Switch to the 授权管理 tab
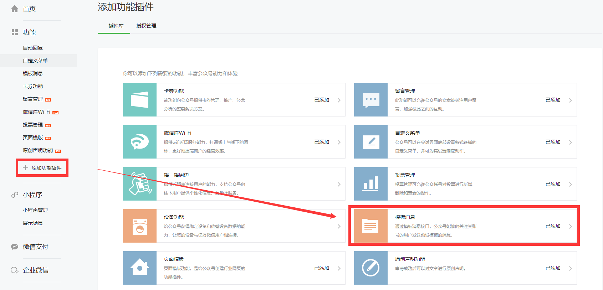This screenshot has height=290, width=603. coord(146,26)
